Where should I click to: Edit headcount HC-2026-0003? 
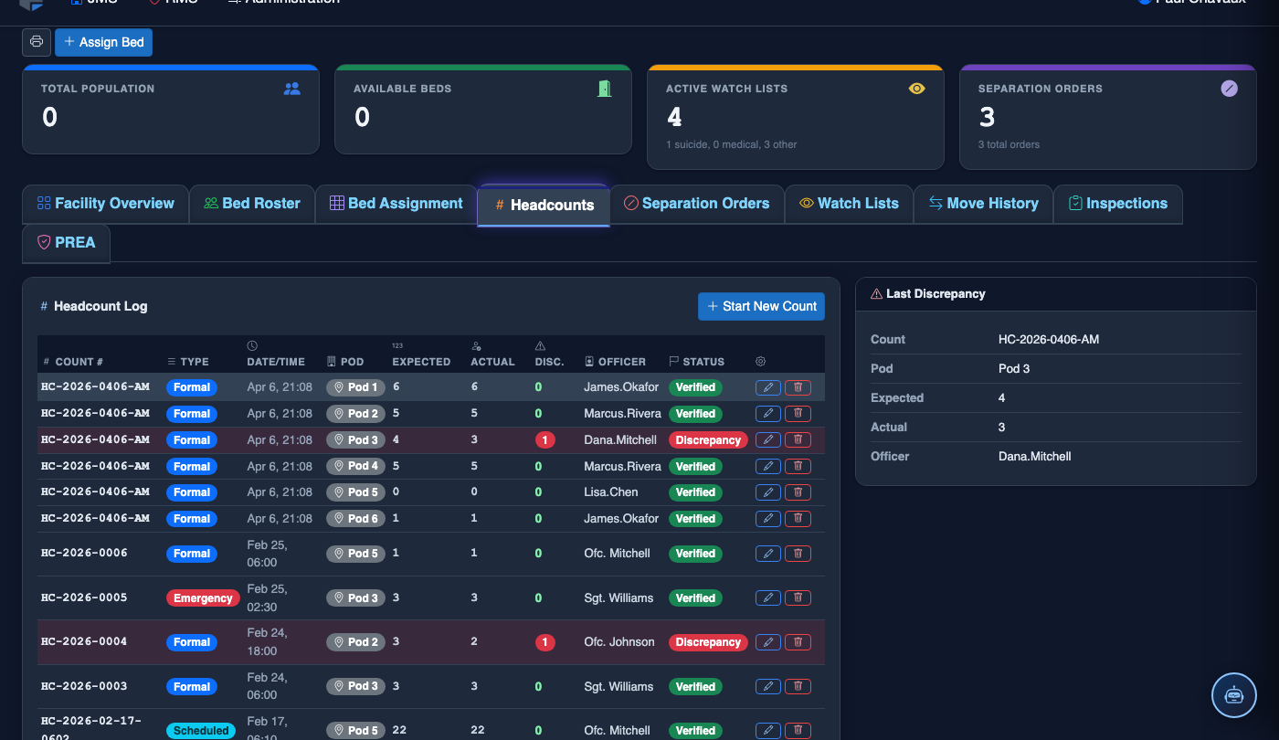768,687
